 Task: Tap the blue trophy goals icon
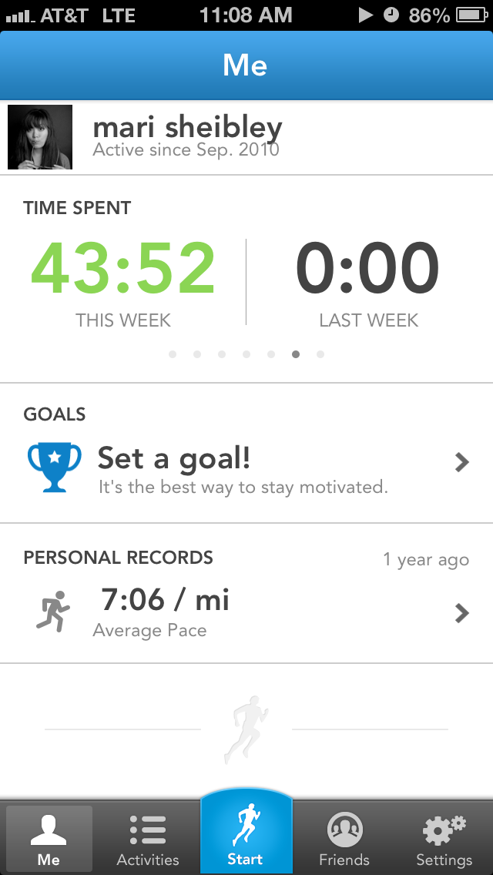54,467
